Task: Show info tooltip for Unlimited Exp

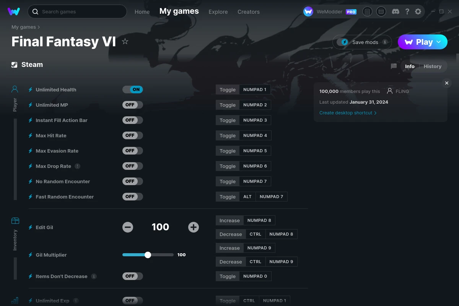Action: coord(76,301)
